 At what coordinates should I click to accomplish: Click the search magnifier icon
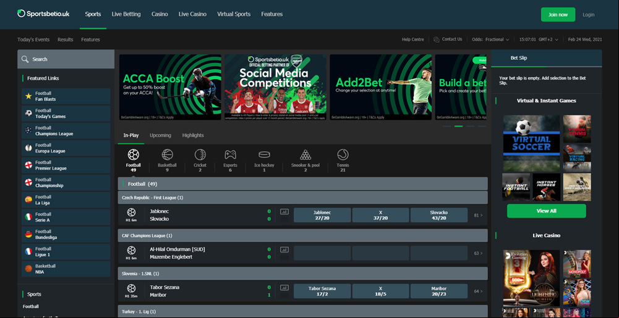tap(25, 59)
